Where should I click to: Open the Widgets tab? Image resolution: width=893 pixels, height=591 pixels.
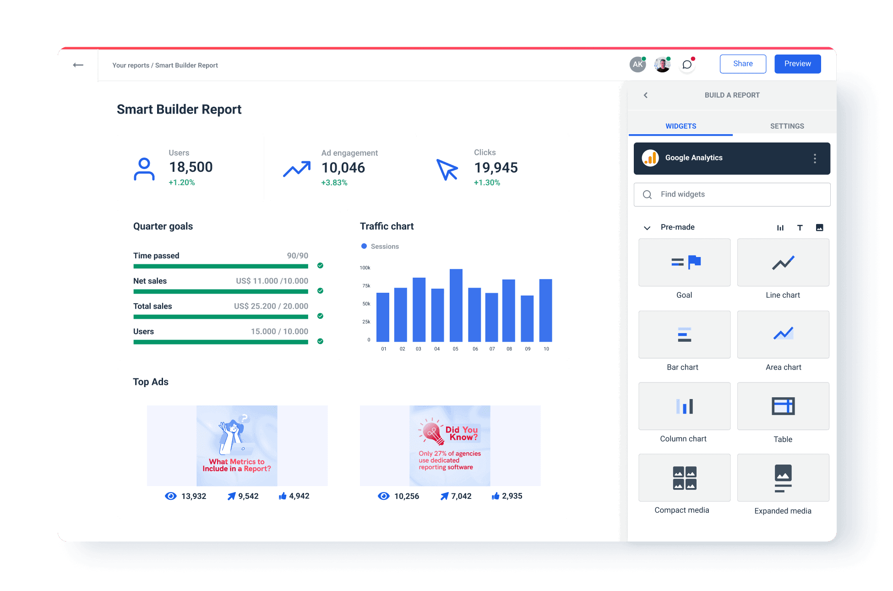coord(681,126)
